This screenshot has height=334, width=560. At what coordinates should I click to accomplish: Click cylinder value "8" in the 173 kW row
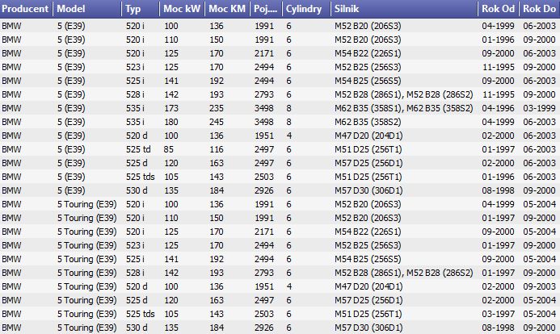288,108
